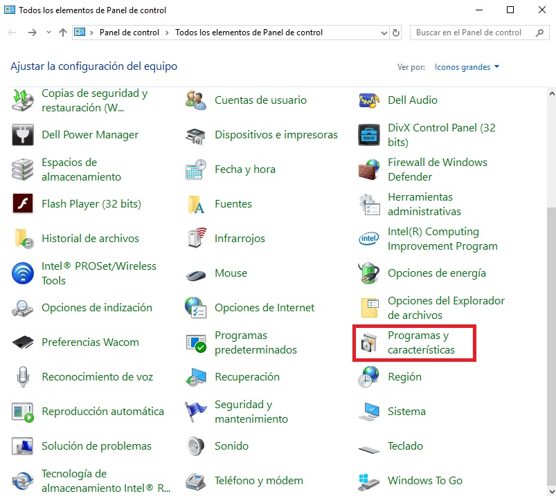The width and height of the screenshot is (556, 496).
Task: Open Programas y características
Action: coord(422,342)
